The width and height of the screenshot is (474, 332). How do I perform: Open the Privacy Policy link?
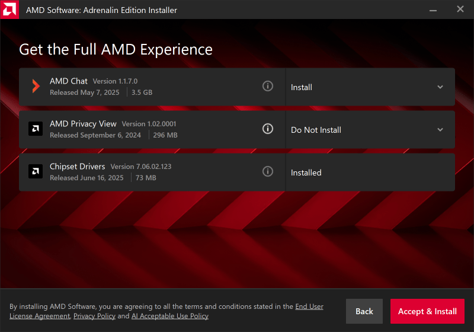(x=94, y=316)
